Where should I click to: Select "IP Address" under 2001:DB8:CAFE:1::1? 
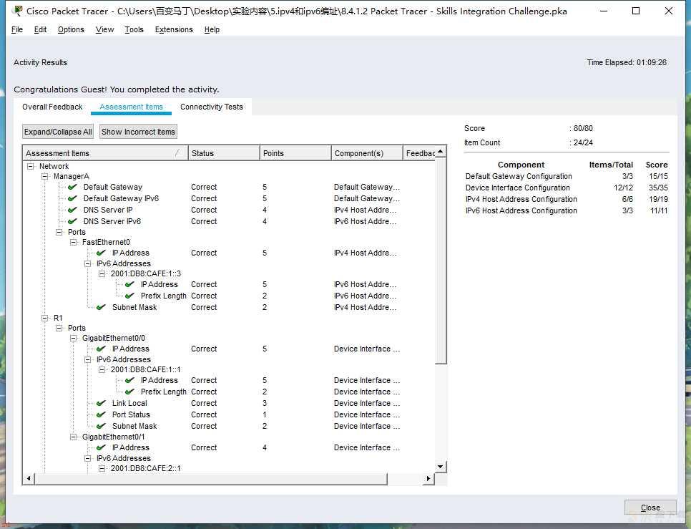(x=159, y=380)
